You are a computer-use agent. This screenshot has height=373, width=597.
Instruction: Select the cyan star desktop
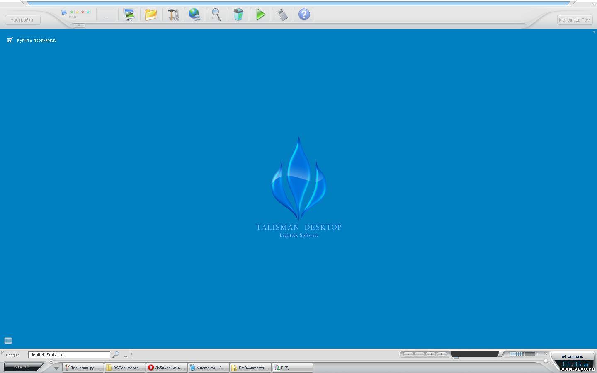point(88,12)
